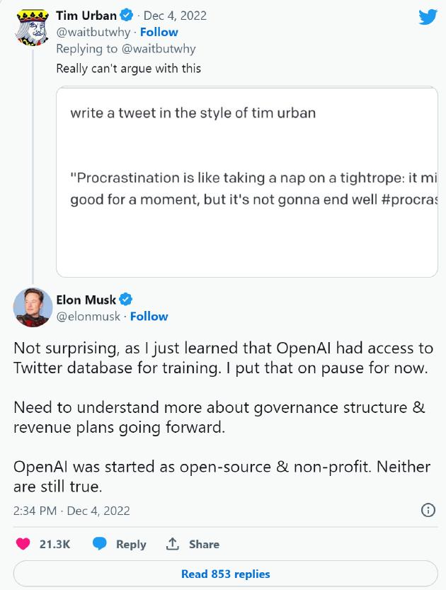Open the tweet info circle icon
This screenshot has width=446, height=590.
[x=428, y=510]
